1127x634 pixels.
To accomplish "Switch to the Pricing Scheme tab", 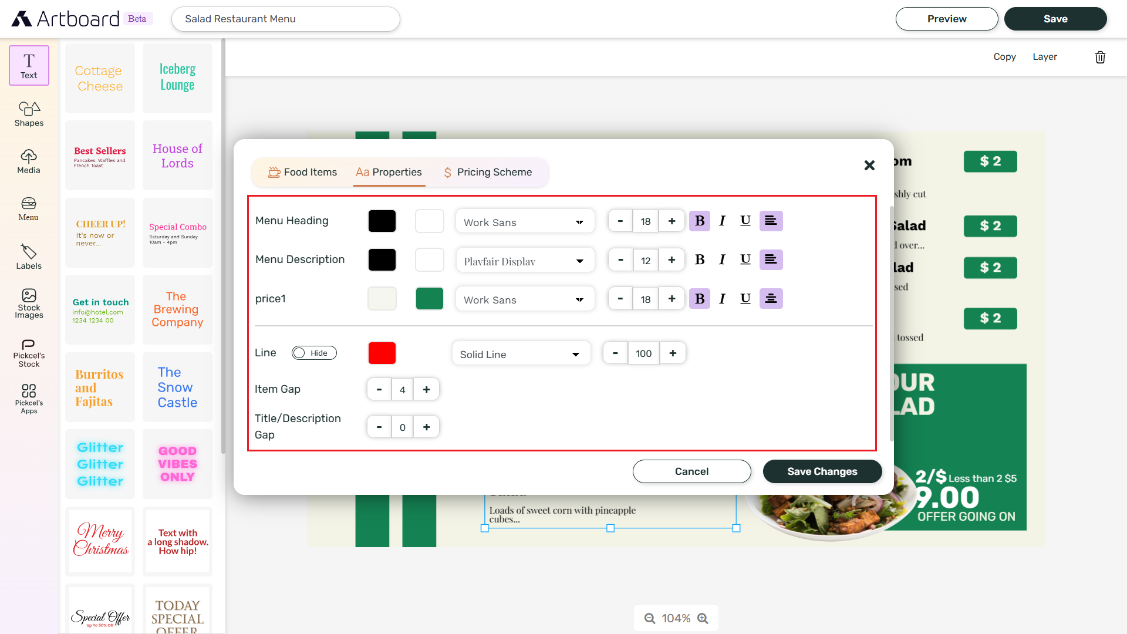I will (488, 172).
